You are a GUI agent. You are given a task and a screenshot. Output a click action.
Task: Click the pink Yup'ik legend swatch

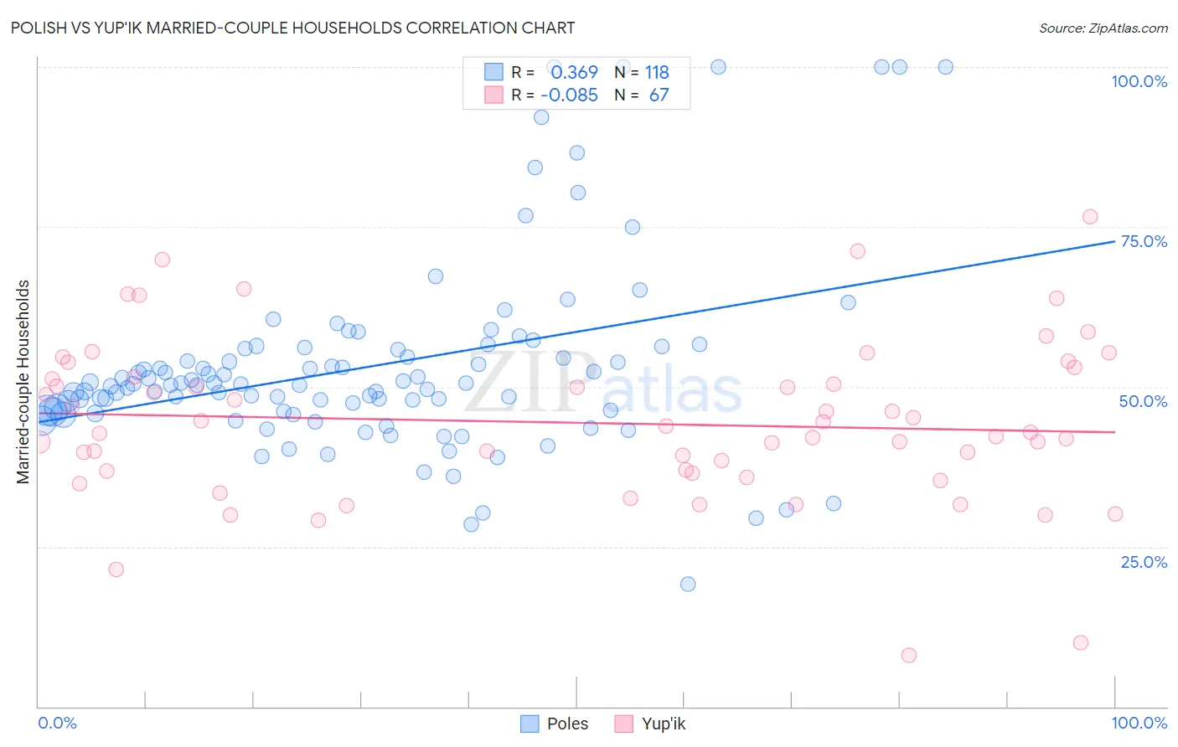[623, 724]
